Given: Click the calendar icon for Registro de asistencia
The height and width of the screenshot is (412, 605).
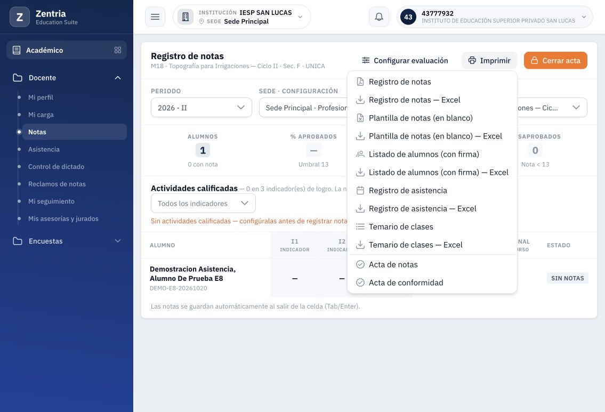Looking at the screenshot, I should pos(360,191).
